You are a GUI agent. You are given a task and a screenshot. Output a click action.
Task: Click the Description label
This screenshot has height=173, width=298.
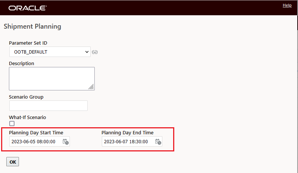(22, 63)
